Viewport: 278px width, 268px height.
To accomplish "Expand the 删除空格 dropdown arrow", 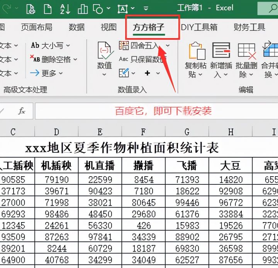I will 75,59.
